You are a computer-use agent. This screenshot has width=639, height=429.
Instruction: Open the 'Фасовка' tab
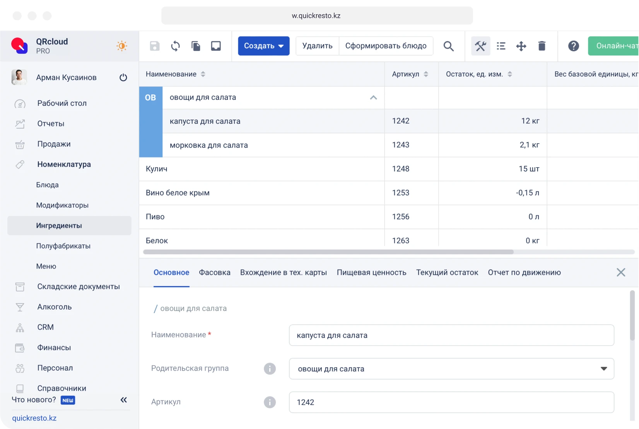214,272
